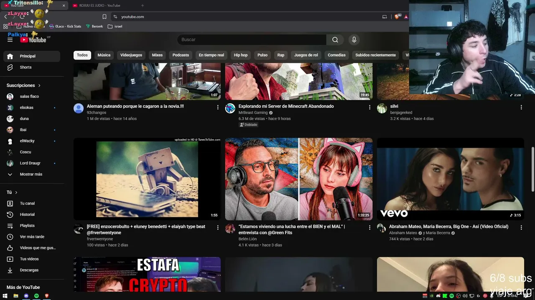Go to Principal home in sidebar

coord(32,56)
